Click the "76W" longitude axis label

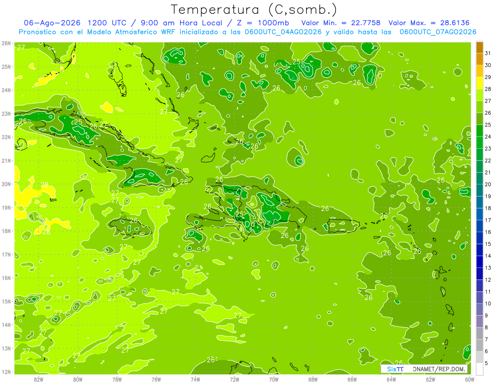(x=156, y=379)
